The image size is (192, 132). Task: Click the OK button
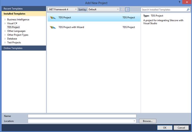tap(165, 128)
